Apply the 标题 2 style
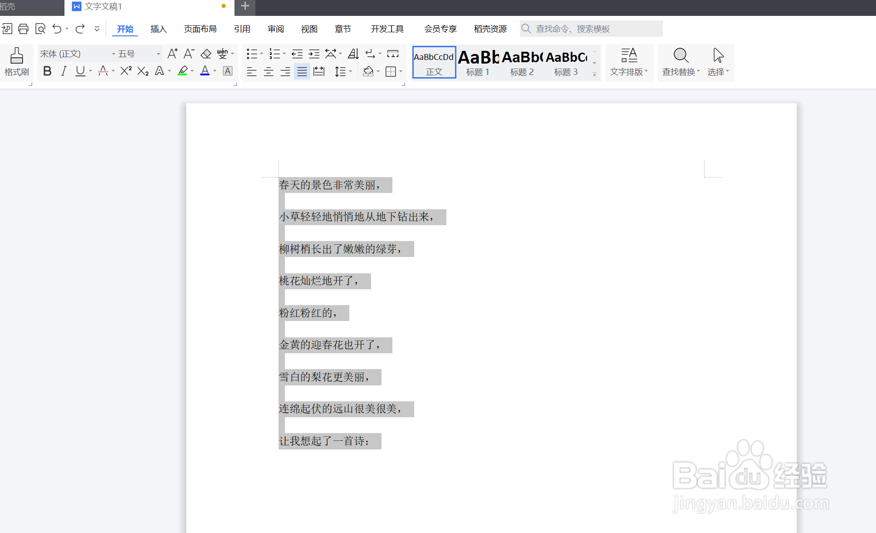Viewport: 876px width, 533px height. pos(522,62)
